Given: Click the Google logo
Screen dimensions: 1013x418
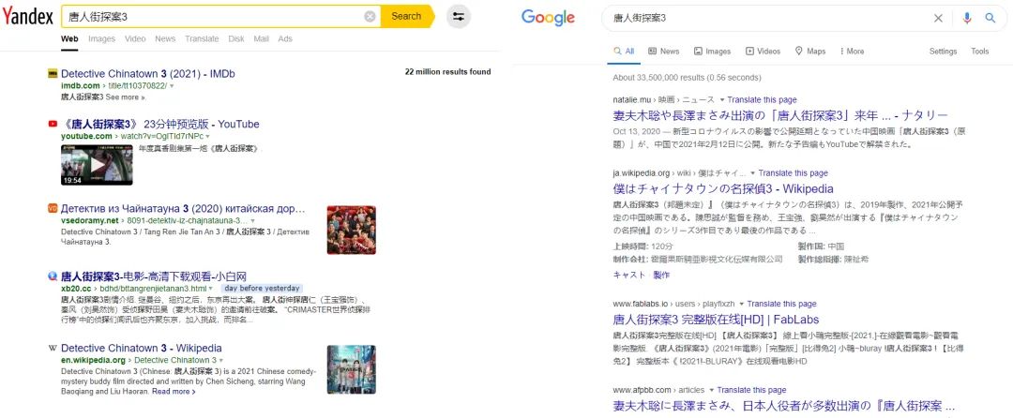Looking at the screenshot, I should 548,18.
